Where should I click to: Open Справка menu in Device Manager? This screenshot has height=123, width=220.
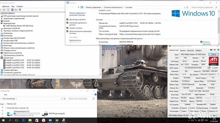coord(20,6)
